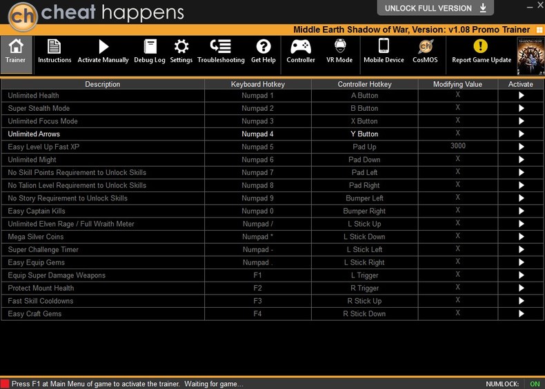545x389 pixels.
Task: Click the Y Button controller hotkey
Action: 364,134
